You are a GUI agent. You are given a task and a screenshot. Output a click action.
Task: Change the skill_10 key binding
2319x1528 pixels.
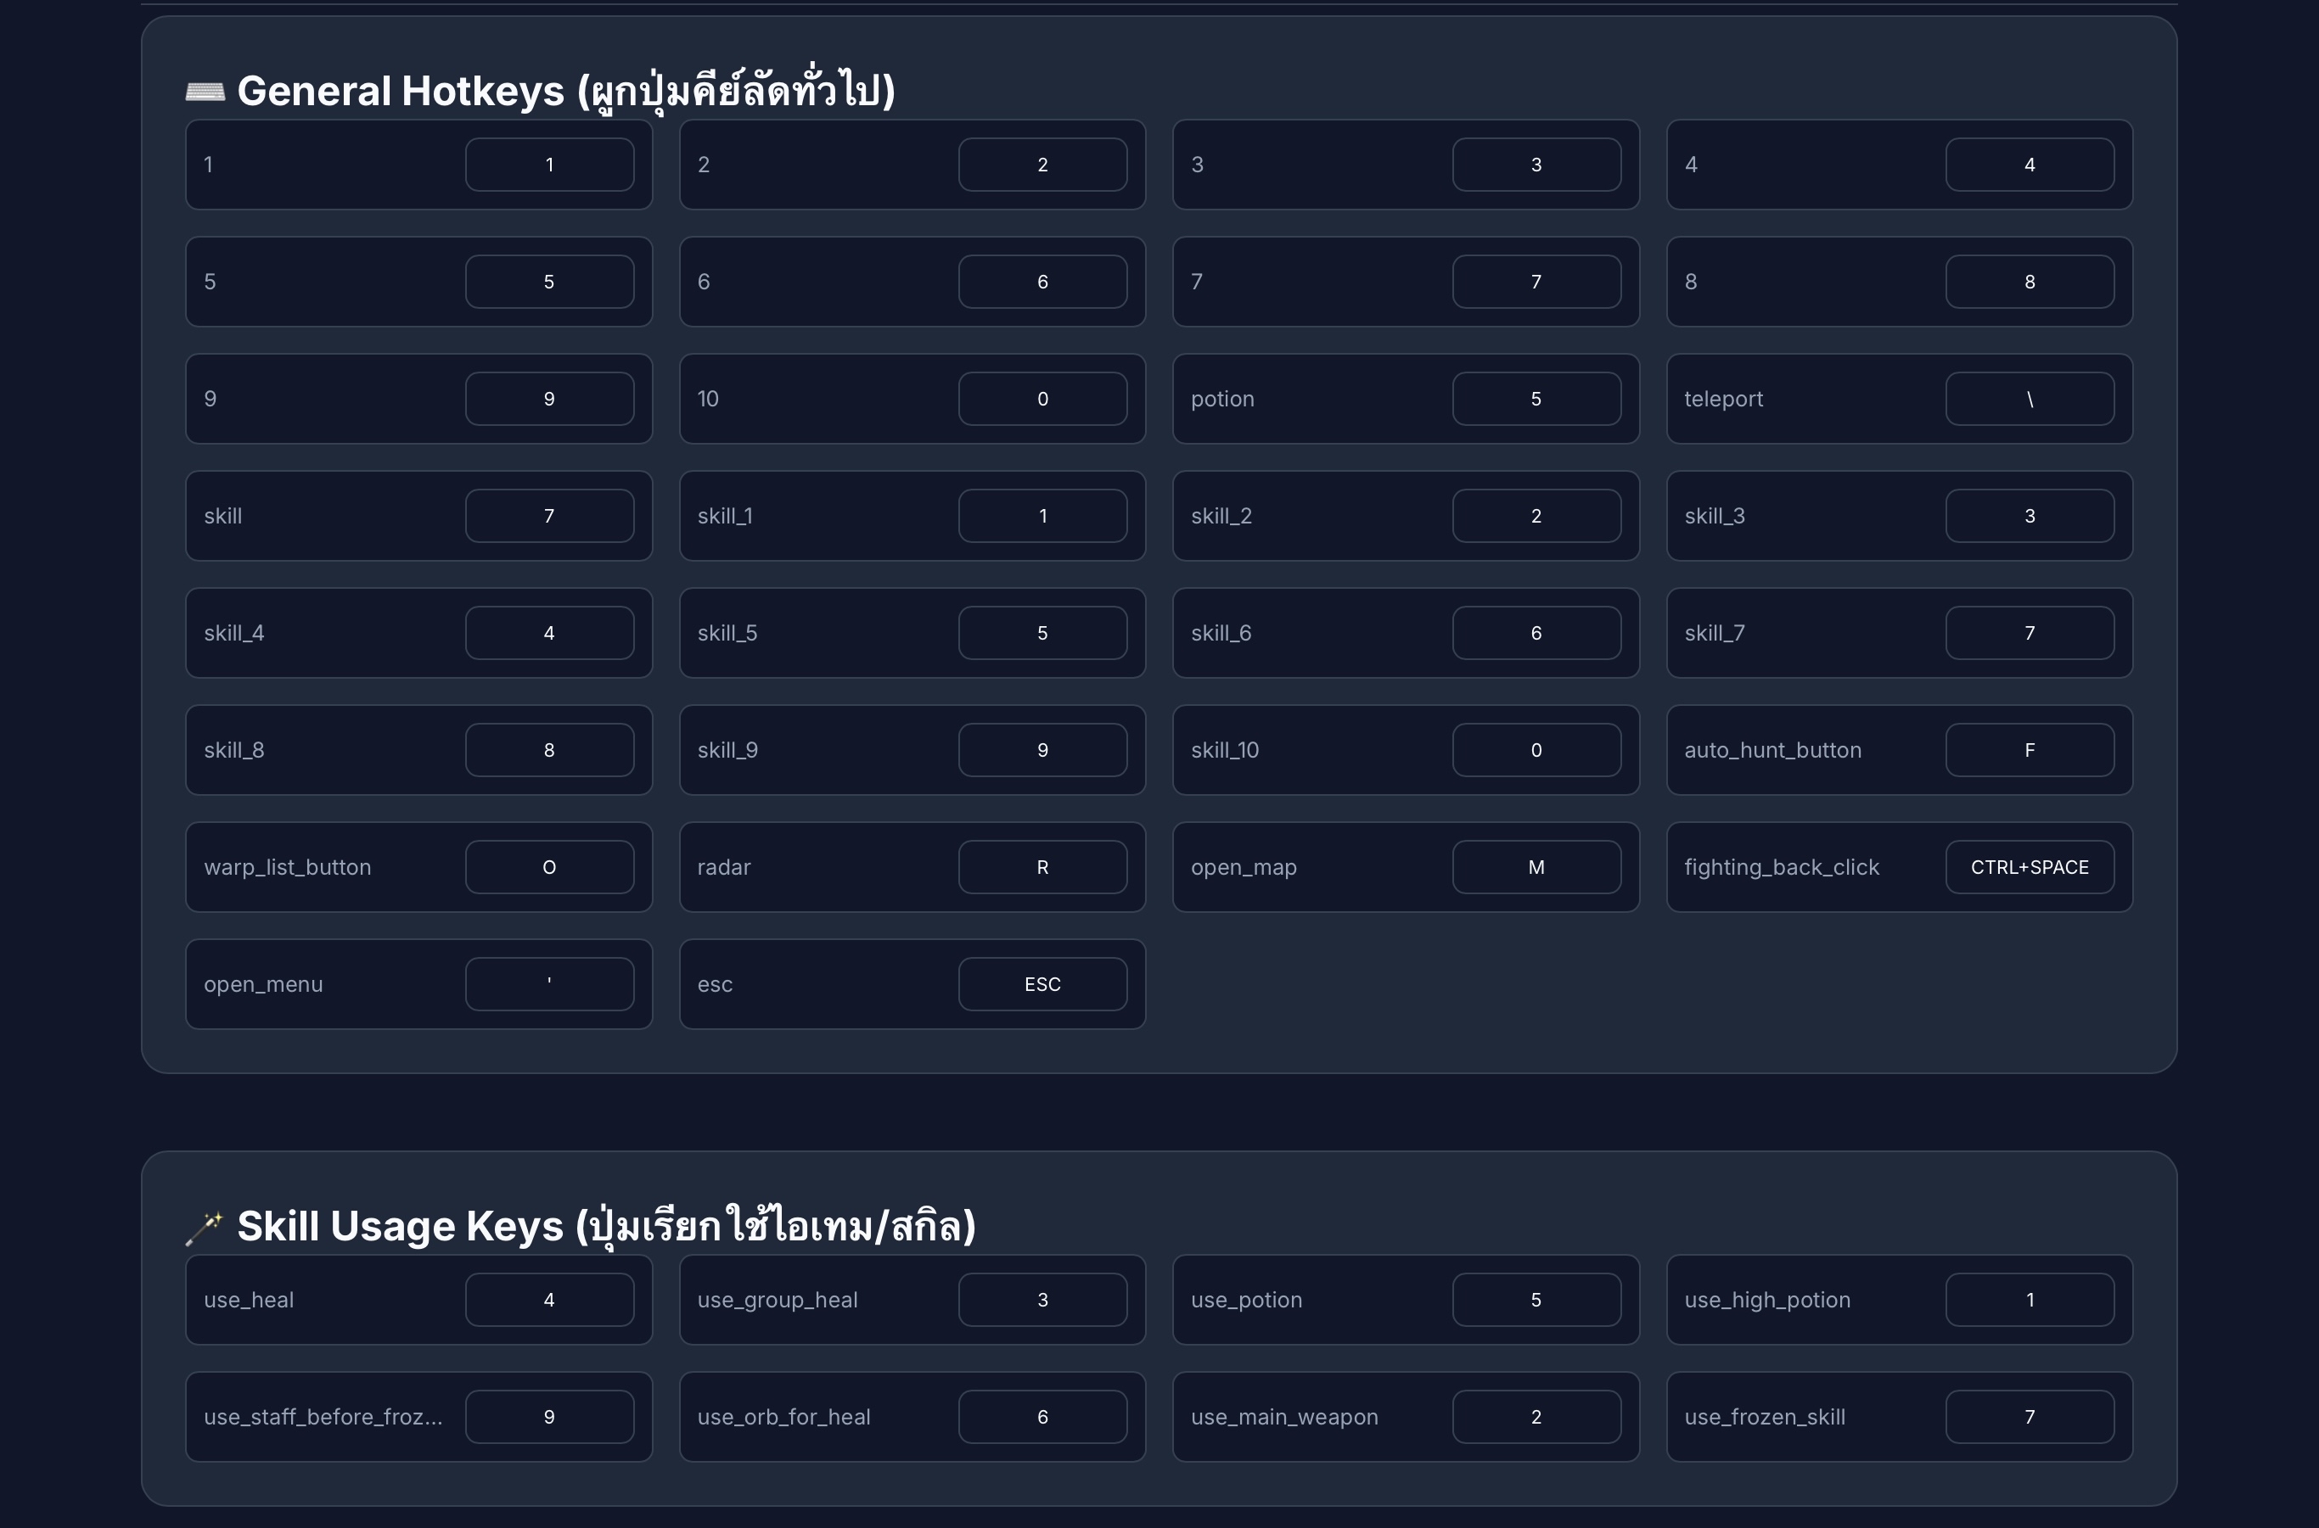click(x=1536, y=749)
